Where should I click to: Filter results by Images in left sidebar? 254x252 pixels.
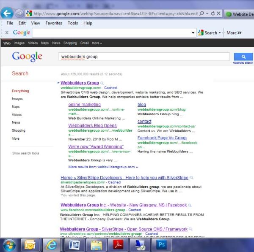[x=17, y=99]
